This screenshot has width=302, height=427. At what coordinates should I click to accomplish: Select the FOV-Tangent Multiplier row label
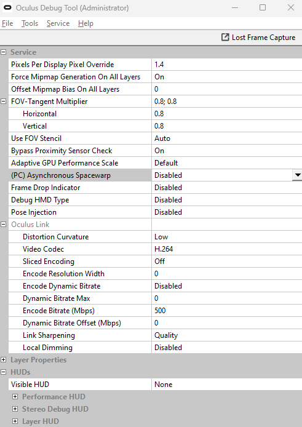coord(49,102)
